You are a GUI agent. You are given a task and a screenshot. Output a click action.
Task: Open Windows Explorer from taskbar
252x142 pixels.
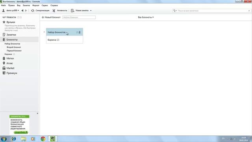[24, 139]
